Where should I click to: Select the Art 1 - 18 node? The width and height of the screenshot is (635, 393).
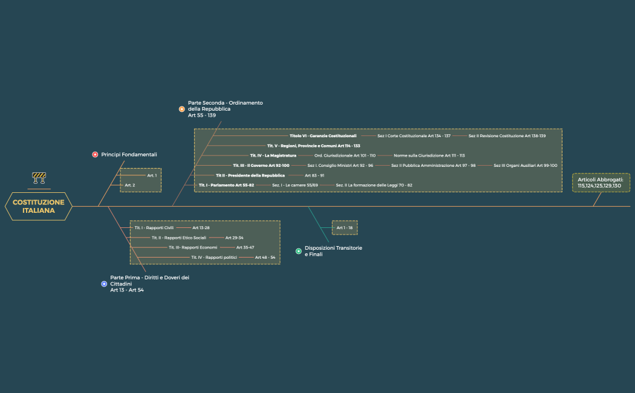(344, 228)
